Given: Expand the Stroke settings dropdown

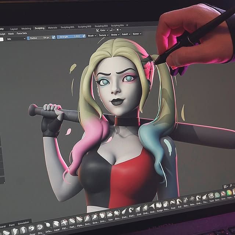Looking at the screenshot, I should 115,35.
